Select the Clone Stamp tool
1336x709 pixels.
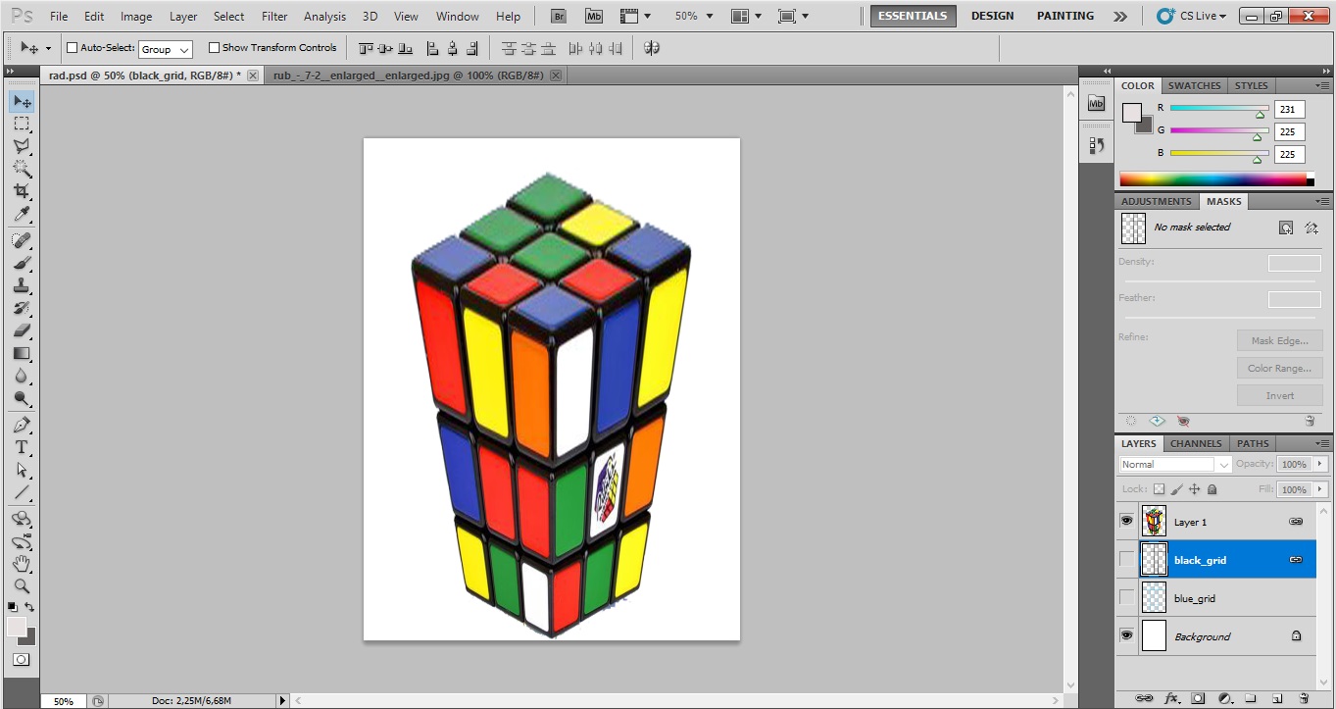(x=22, y=286)
